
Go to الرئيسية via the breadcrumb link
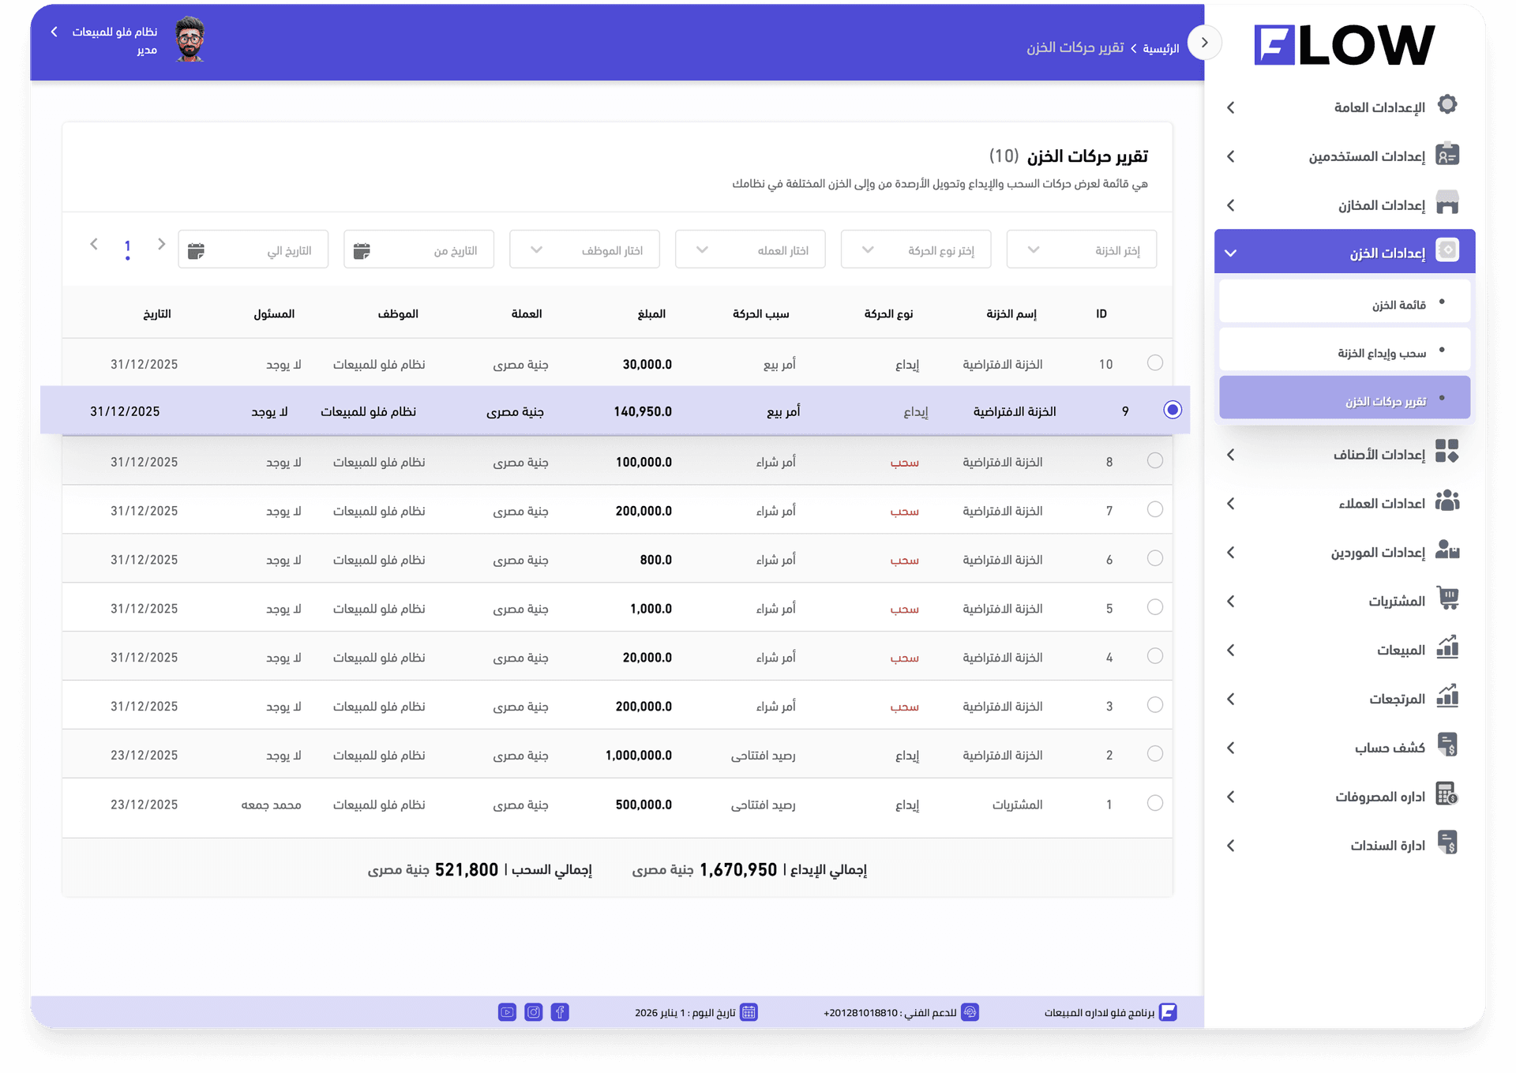[x=1162, y=47]
